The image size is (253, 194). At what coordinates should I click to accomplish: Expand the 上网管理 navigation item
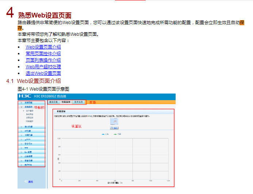[x=31, y=135]
